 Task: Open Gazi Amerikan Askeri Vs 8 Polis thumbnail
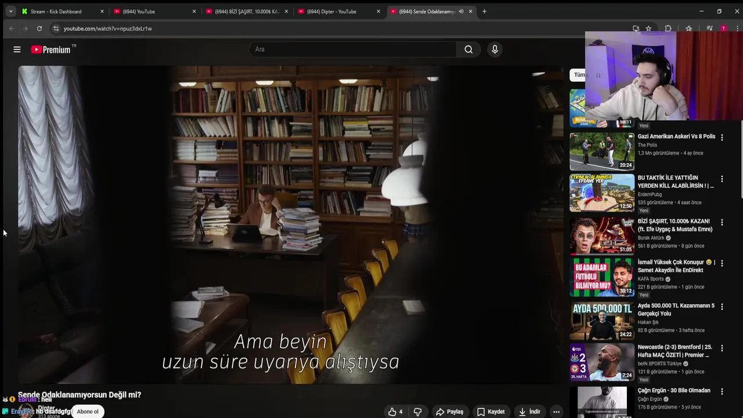tap(602, 152)
